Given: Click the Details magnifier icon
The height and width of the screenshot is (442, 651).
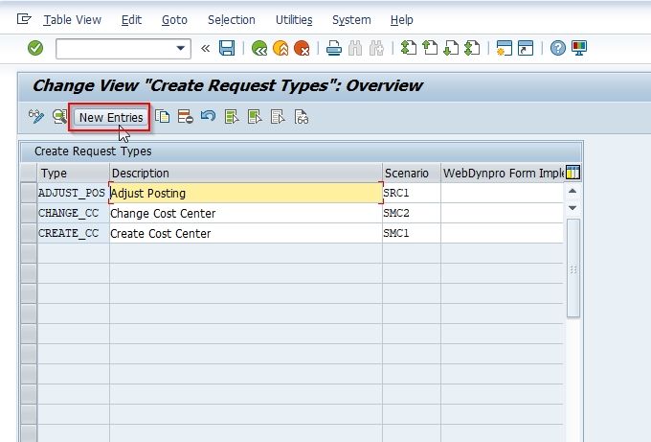Looking at the screenshot, I should click(59, 117).
